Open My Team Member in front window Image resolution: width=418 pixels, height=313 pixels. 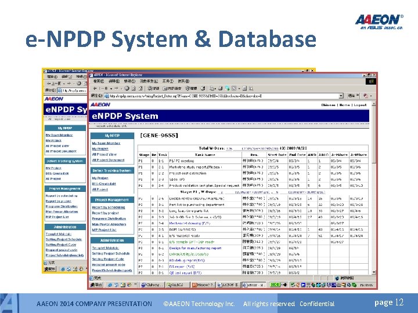click(106, 143)
